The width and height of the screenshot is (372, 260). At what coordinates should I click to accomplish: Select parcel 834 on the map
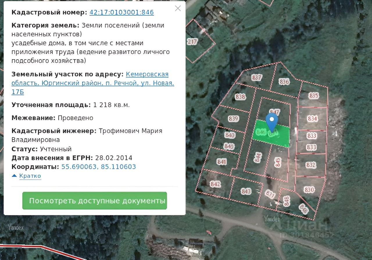(x=312, y=119)
